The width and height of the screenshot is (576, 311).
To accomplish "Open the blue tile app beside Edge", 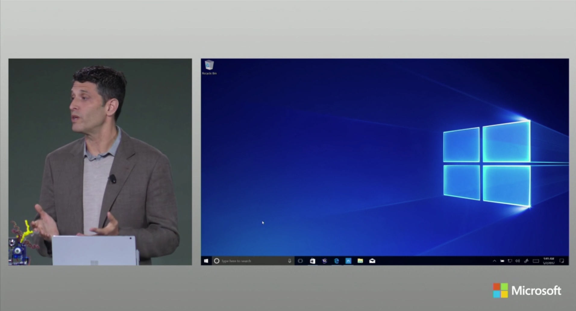I will [x=348, y=261].
